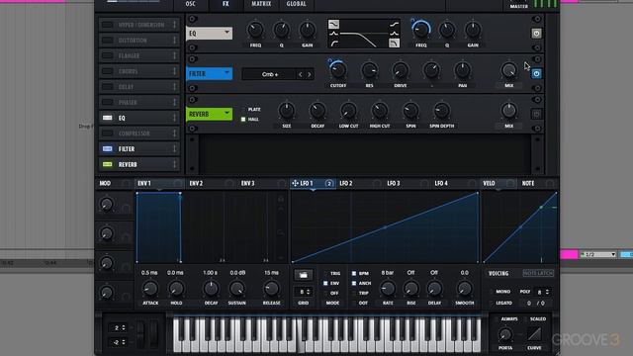
Task: Enable LEGATO voicing checkbox
Action: (x=492, y=303)
